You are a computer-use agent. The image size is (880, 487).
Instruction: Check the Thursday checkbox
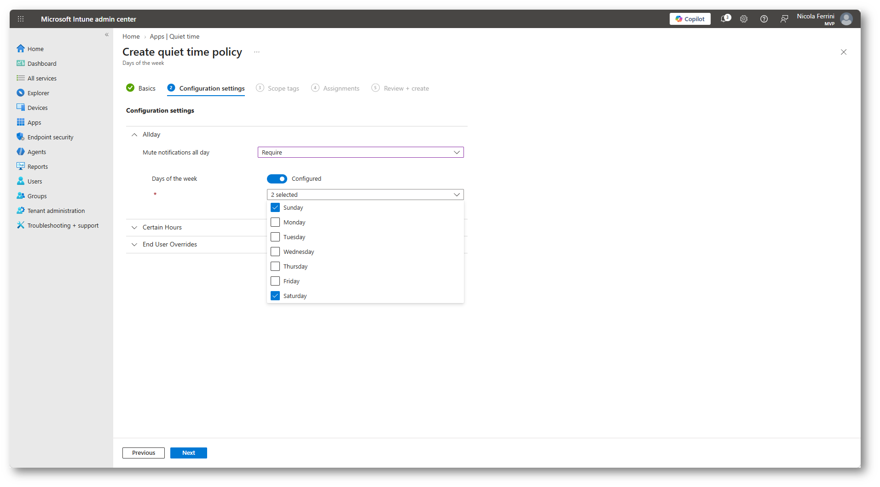275,266
